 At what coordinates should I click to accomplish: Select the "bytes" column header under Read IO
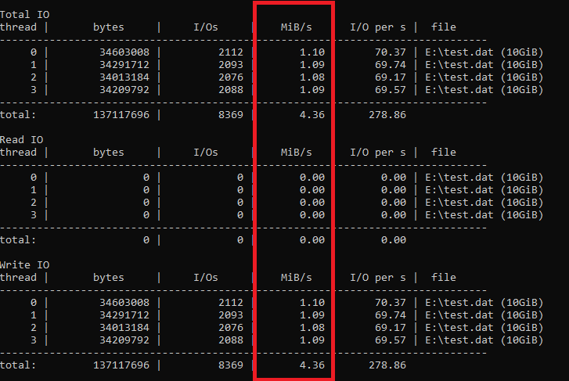109,153
